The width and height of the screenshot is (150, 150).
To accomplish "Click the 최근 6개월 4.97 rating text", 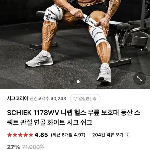I will (68, 135).
